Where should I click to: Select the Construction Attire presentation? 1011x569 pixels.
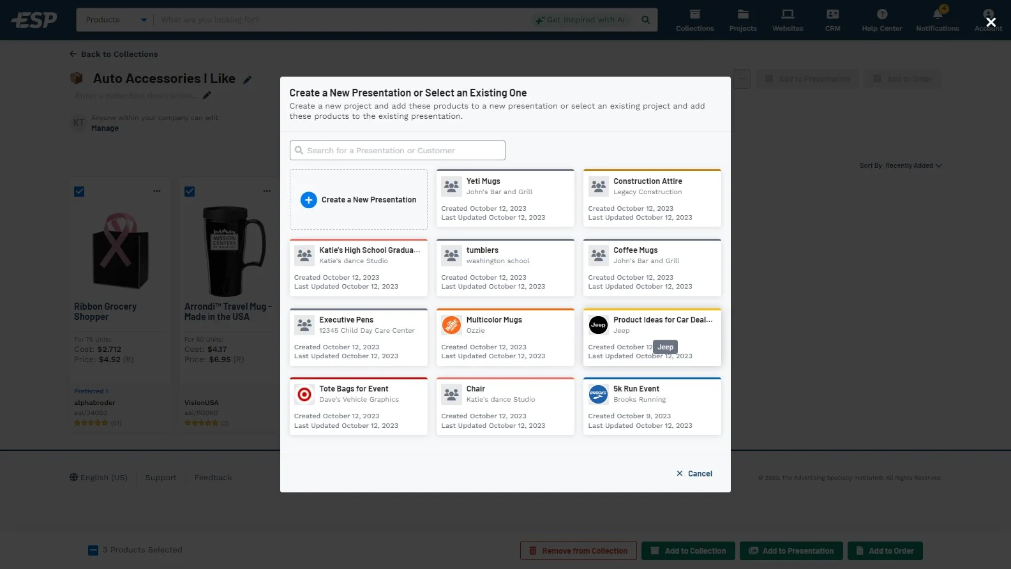(x=652, y=198)
